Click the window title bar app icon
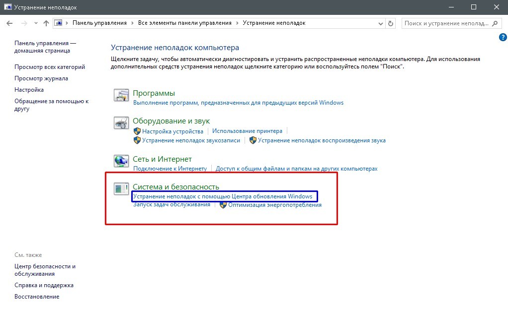This screenshot has width=508, height=309. tap(8, 7)
